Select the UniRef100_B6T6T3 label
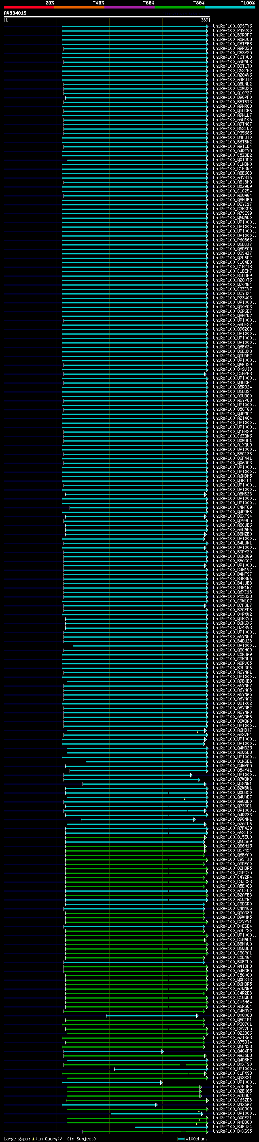Viewport: 259px width, 1142px height. click(x=232, y=102)
